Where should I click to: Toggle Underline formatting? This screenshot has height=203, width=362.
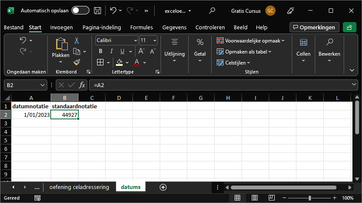click(122, 51)
